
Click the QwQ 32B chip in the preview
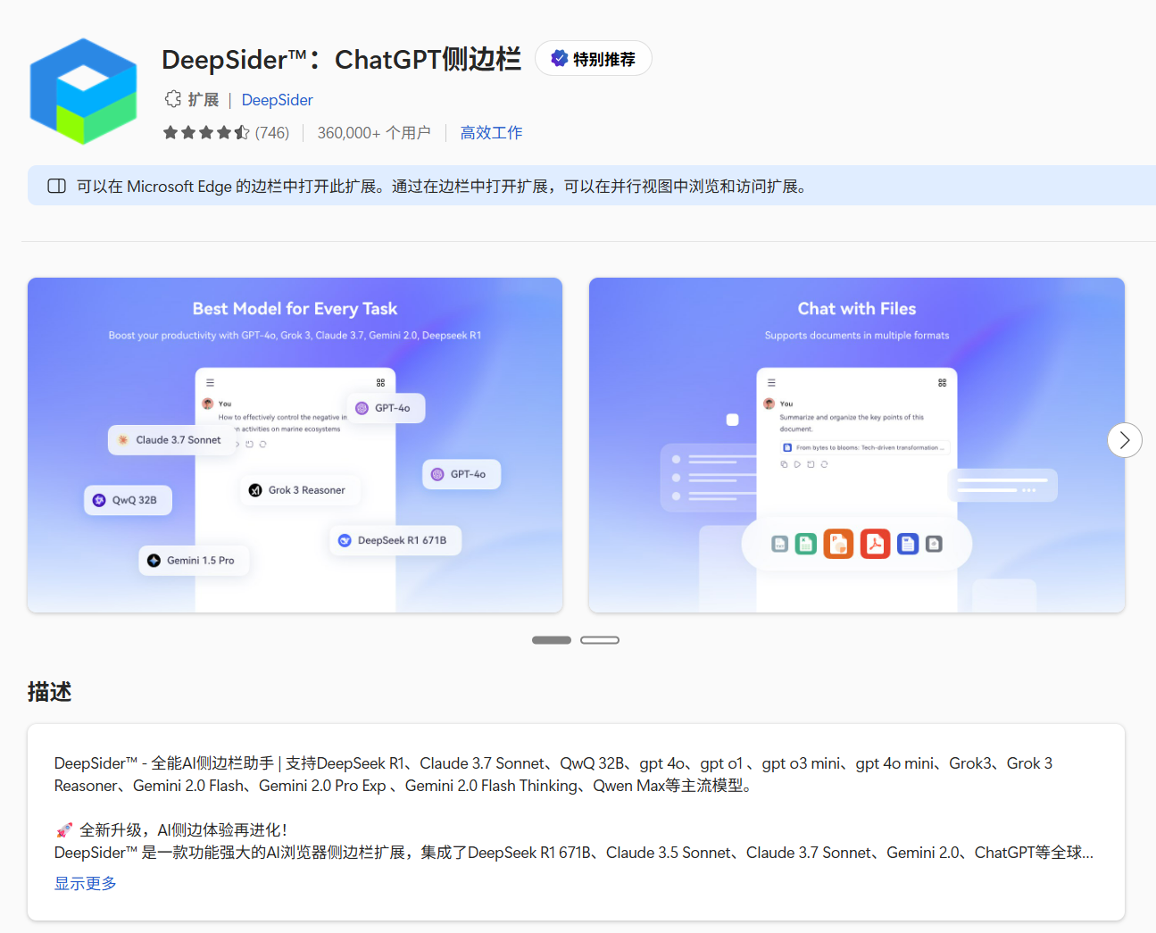tap(128, 500)
